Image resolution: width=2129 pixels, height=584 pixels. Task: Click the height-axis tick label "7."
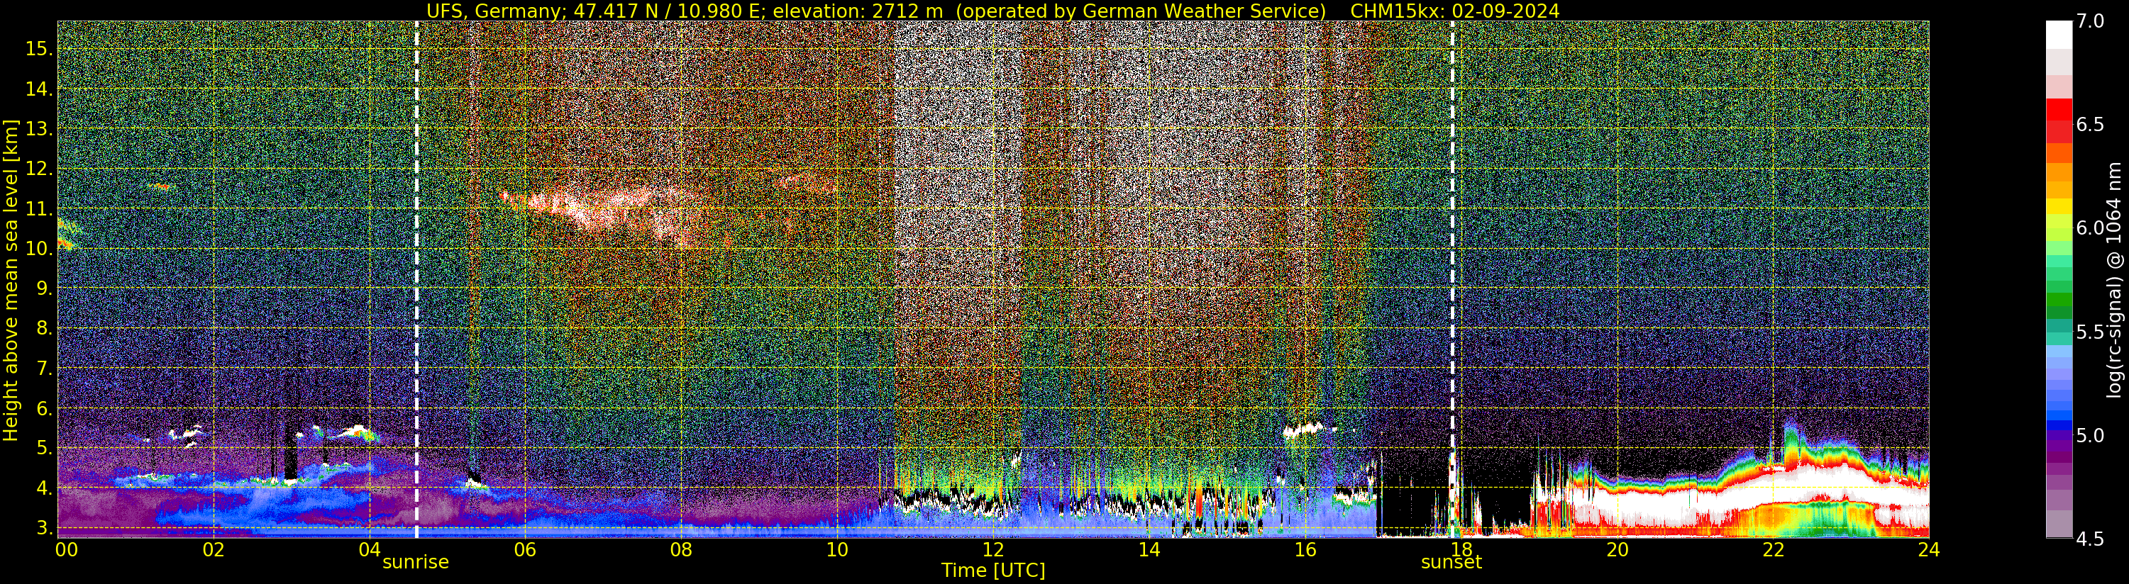pos(44,369)
